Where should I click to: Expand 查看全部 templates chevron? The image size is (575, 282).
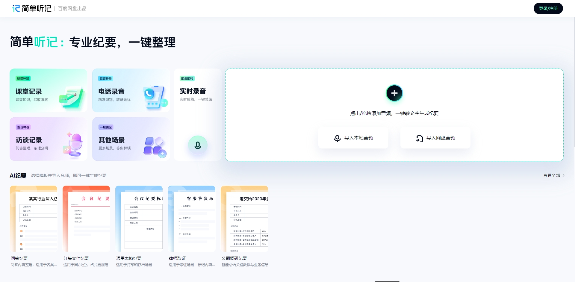[x=563, y=175]
